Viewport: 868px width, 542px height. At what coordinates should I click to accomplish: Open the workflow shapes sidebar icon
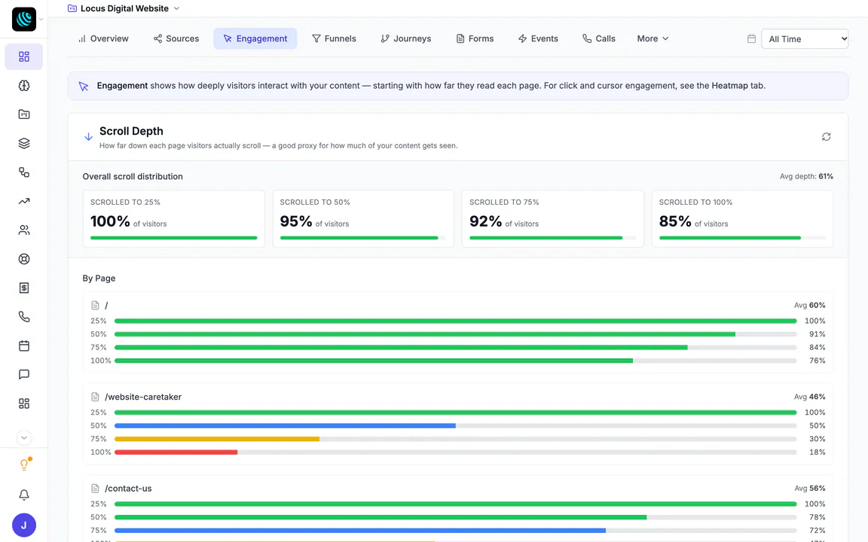(24, 172)
